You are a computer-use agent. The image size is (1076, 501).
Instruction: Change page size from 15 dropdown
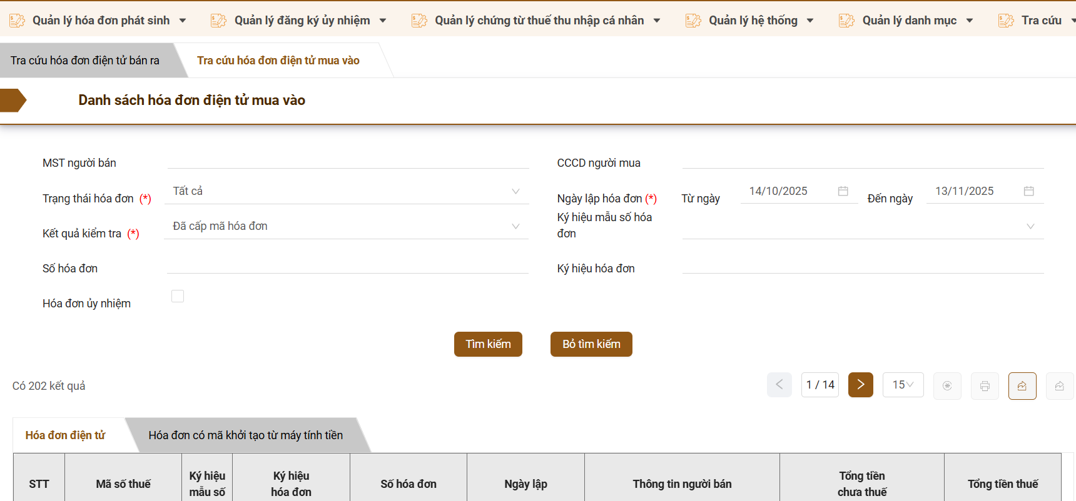[903, 385]
